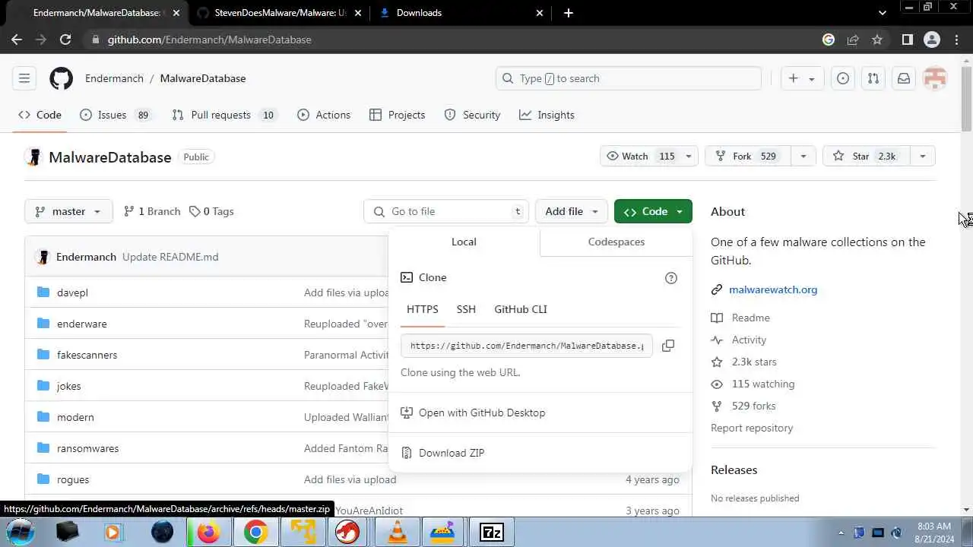Click the Go to file field
The height and width of the screenshot is (547, 973).
pos(446,211)
